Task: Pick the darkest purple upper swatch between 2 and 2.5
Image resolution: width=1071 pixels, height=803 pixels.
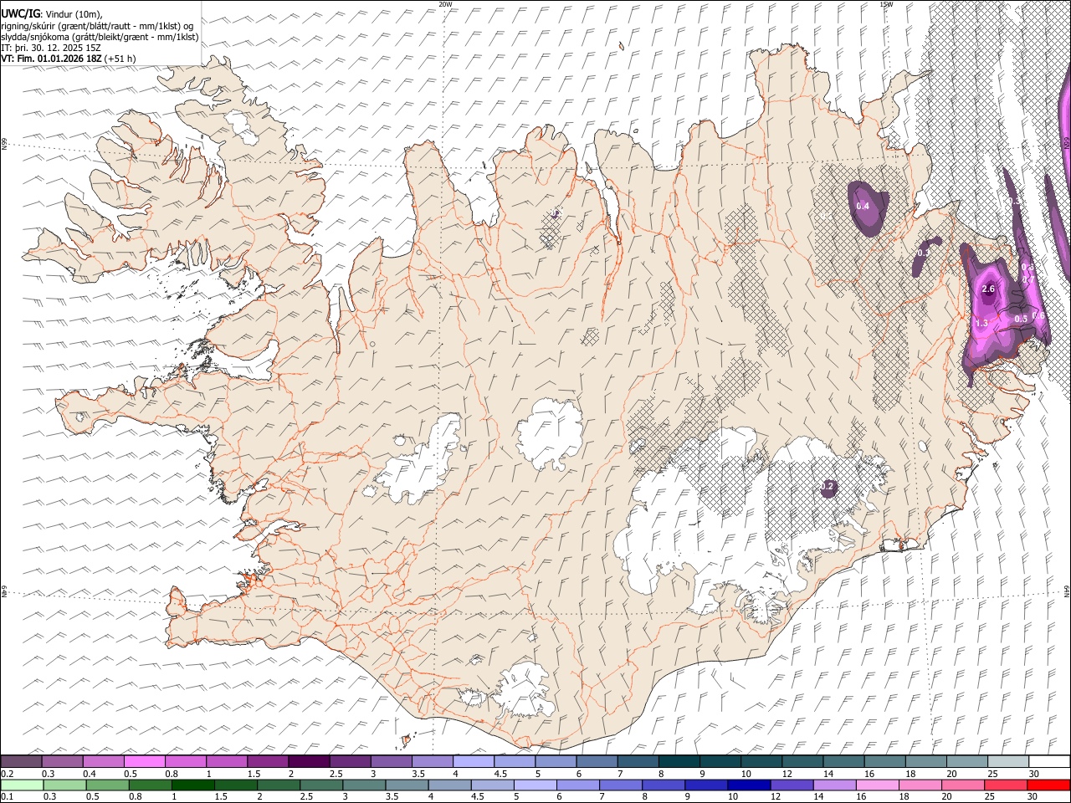Action: coord(309,761)
